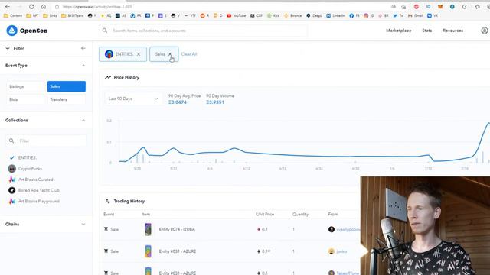Open the Stats menu
Image resolution: width=490 pixels, height=275 pixels.
click(427, 31)
